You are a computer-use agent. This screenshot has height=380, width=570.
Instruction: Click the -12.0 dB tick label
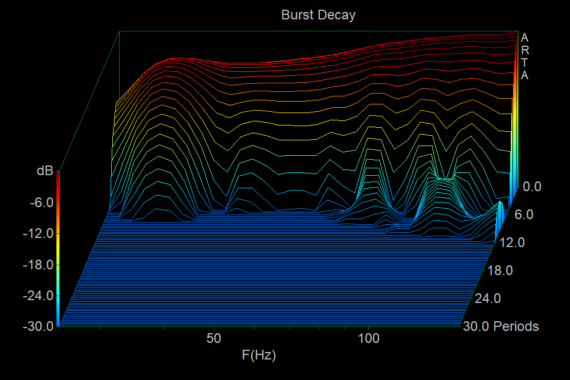point(37,233)
